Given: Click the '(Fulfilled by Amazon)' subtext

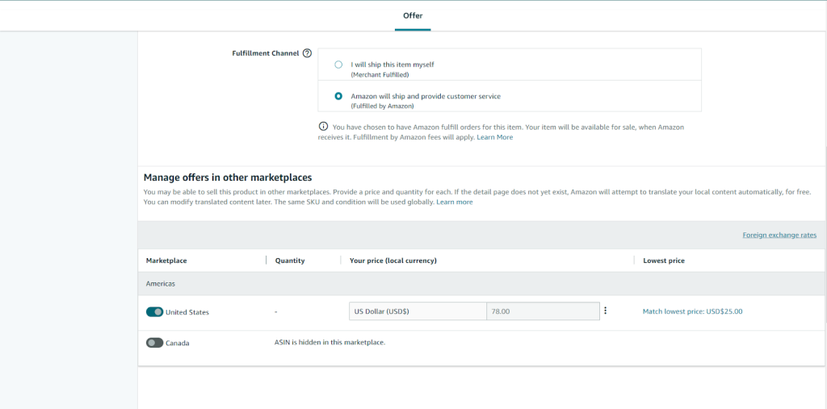Looking at the screenshot, I should tap(382, 106).
